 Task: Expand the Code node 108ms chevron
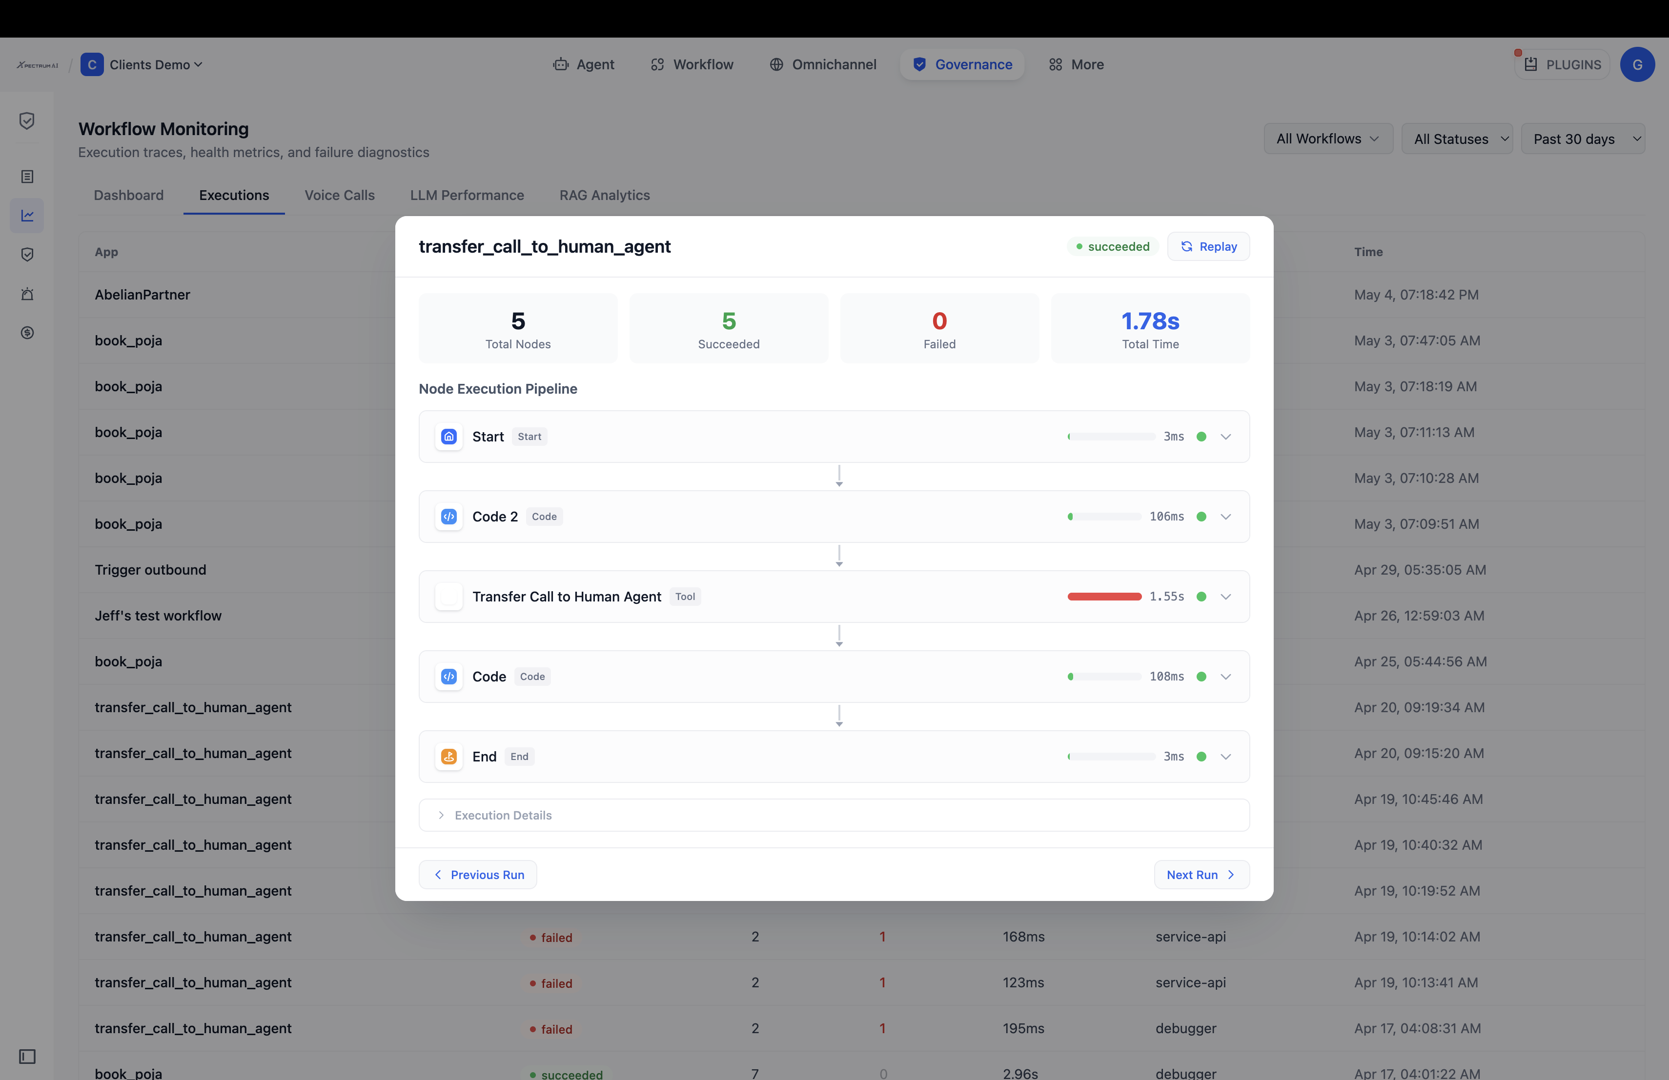(x=1226, y=676)
